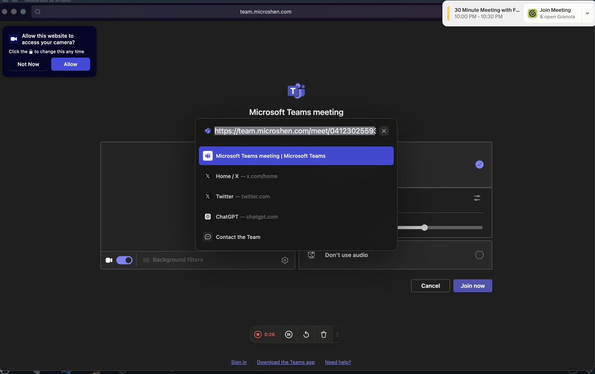Viewport: 595px width, 374px height.
Task: Delete the recording with the trash icon
Action: (x=323, y=334)
